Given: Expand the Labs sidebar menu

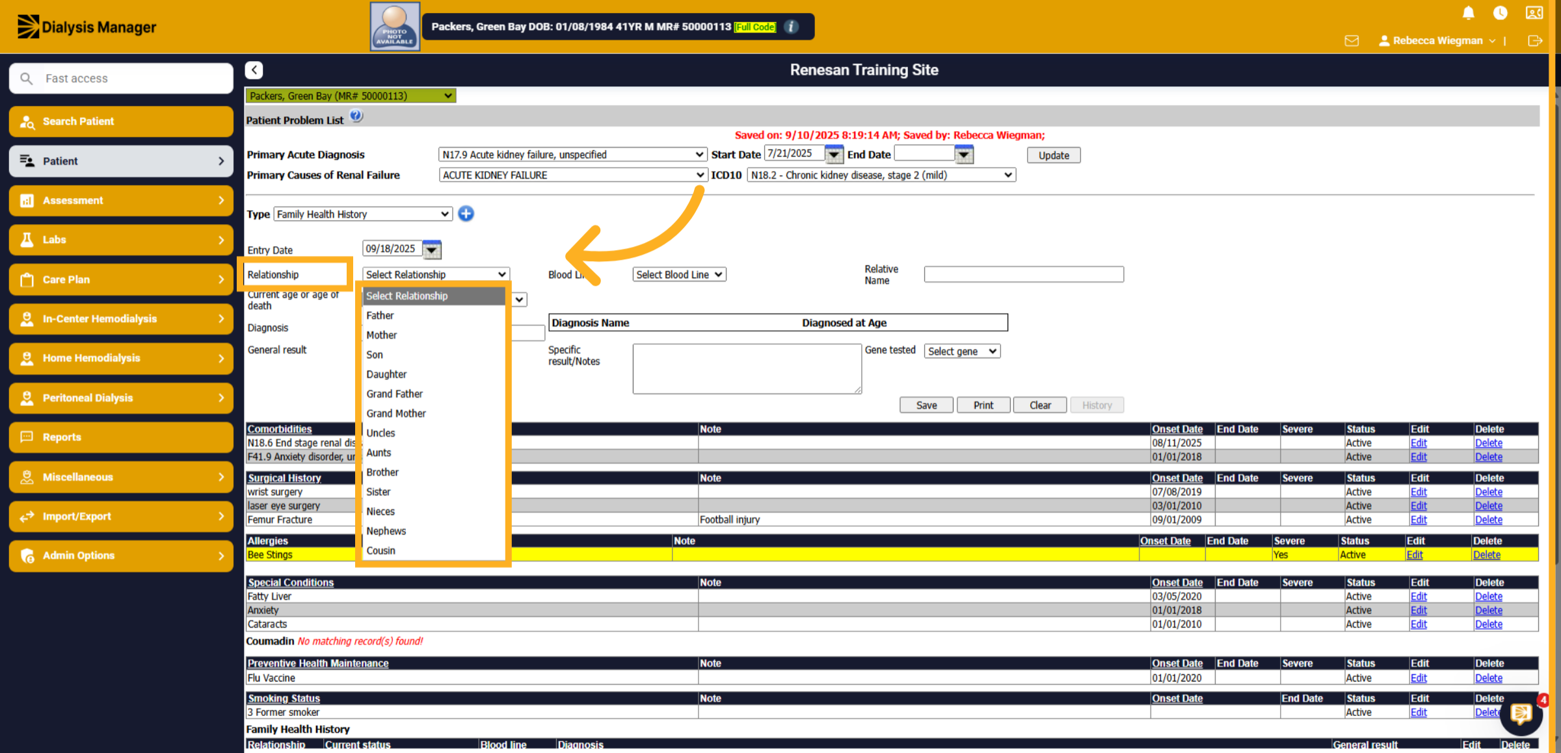Looking at the screenshot, I should pyautogui.click(x=121, y=240).
